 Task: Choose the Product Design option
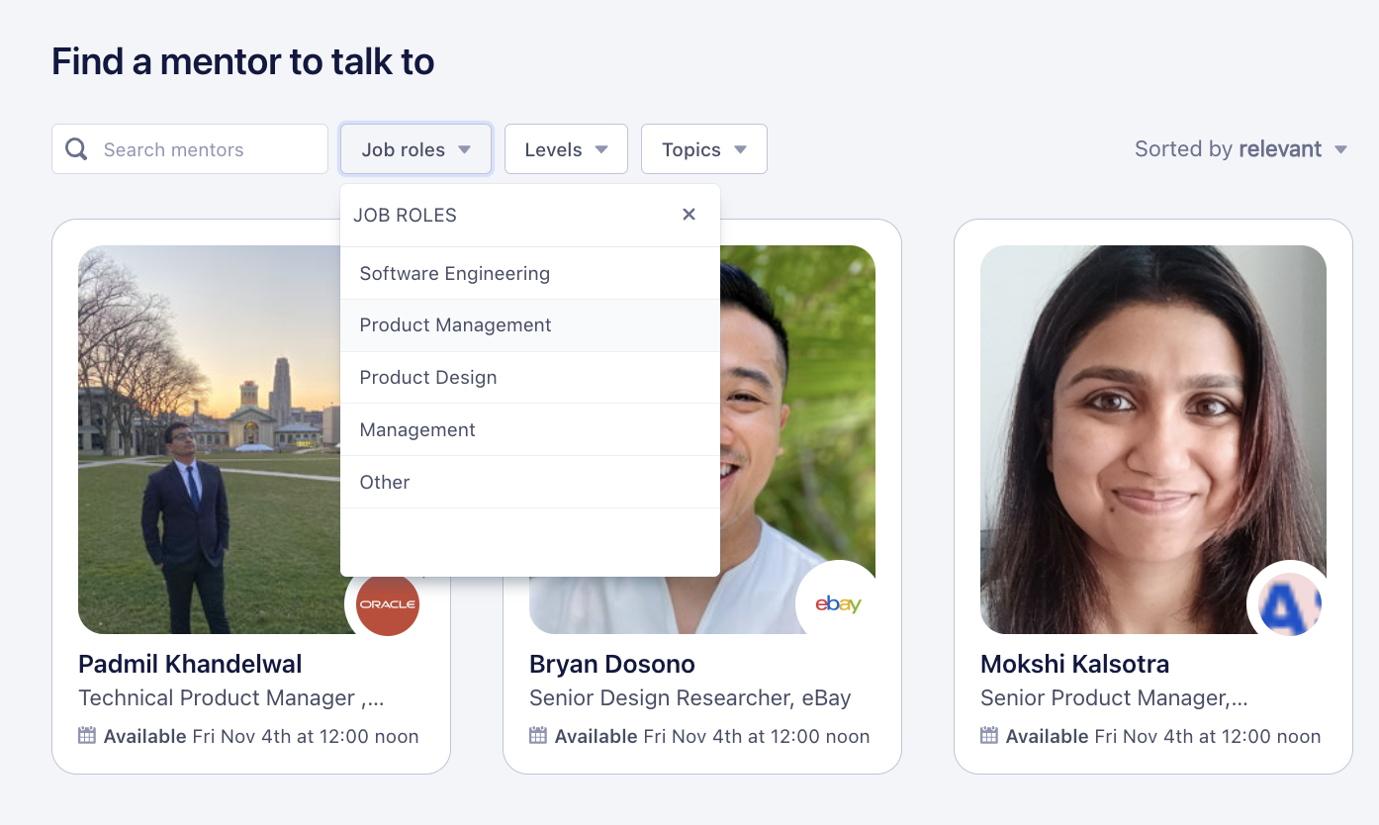pos(427,377)
